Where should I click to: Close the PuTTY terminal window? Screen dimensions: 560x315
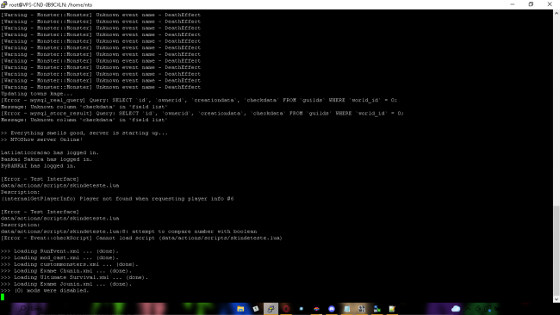point(550,4)
